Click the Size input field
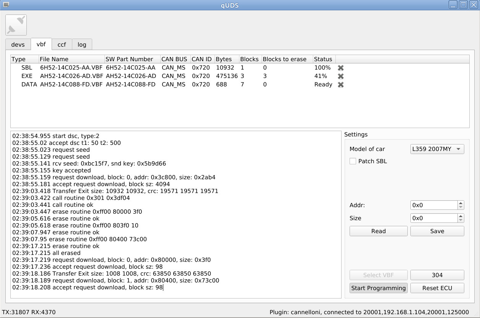The width and height of the screenshot is (480, 318). pos(434,218)
